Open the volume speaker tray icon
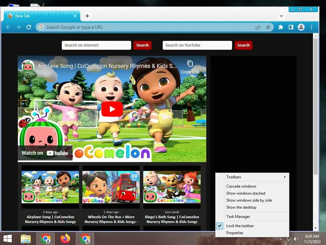 click(x=296, y=239)
